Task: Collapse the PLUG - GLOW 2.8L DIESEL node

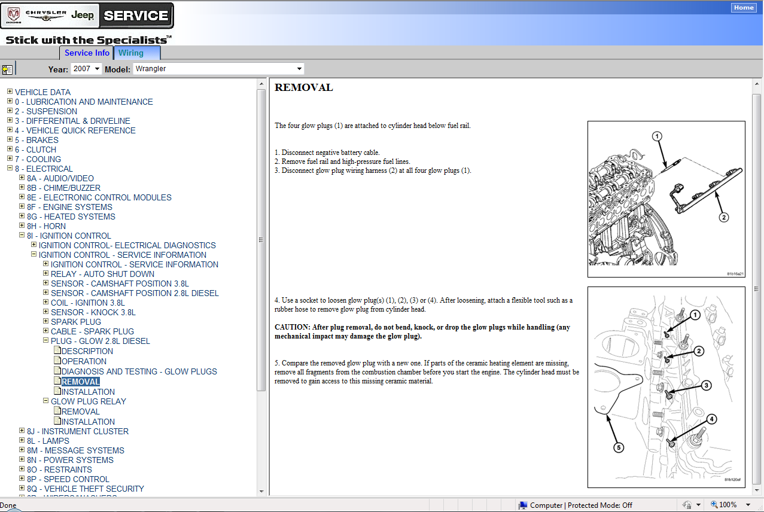Action: [45, 341]
